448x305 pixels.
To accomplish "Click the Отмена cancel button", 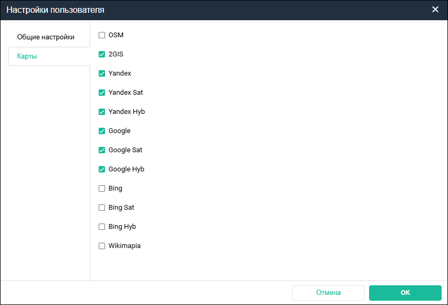I will click(328, 293).
